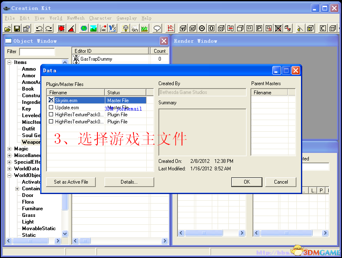Click Cancel in the Data dialog

tap(281, 182)
